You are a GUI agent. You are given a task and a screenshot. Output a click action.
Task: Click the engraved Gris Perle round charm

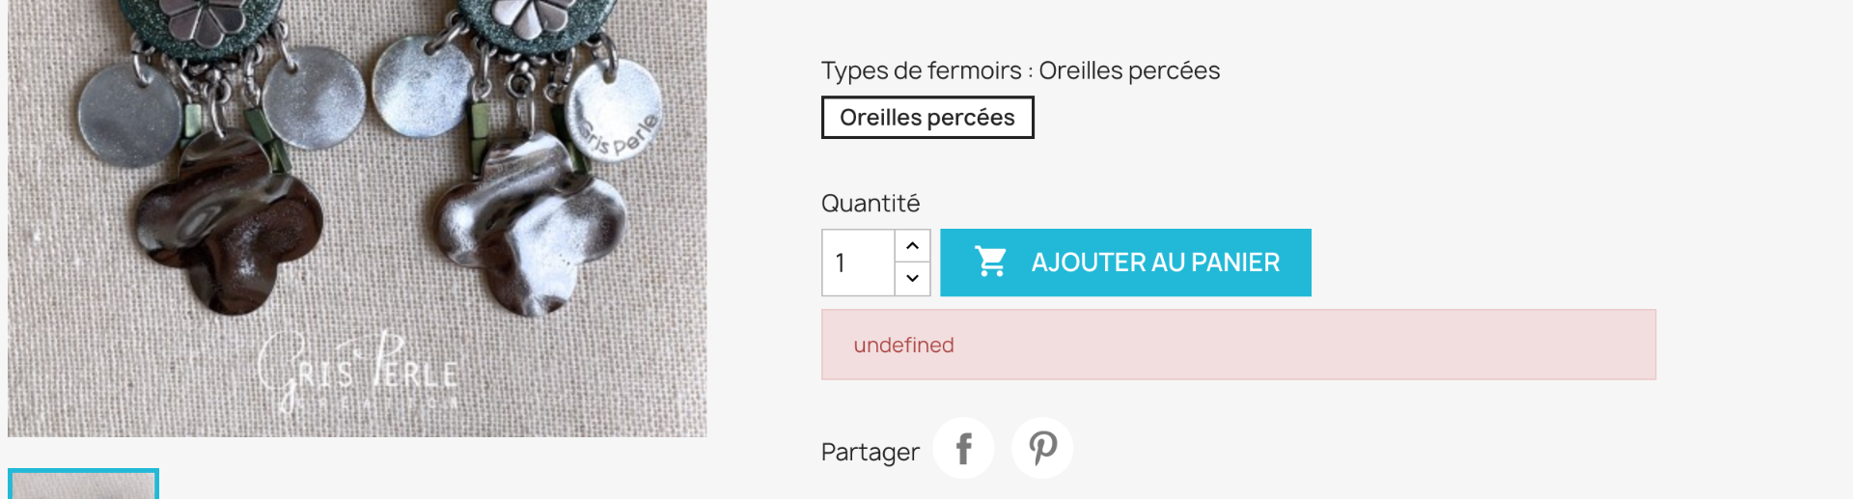613,110
